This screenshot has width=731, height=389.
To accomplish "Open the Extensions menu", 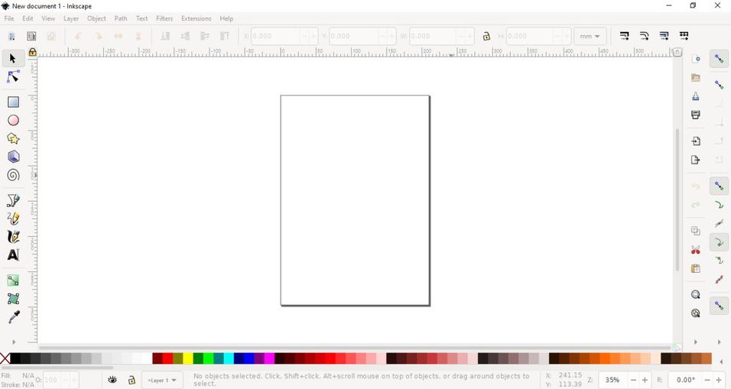I will (197, 18).
